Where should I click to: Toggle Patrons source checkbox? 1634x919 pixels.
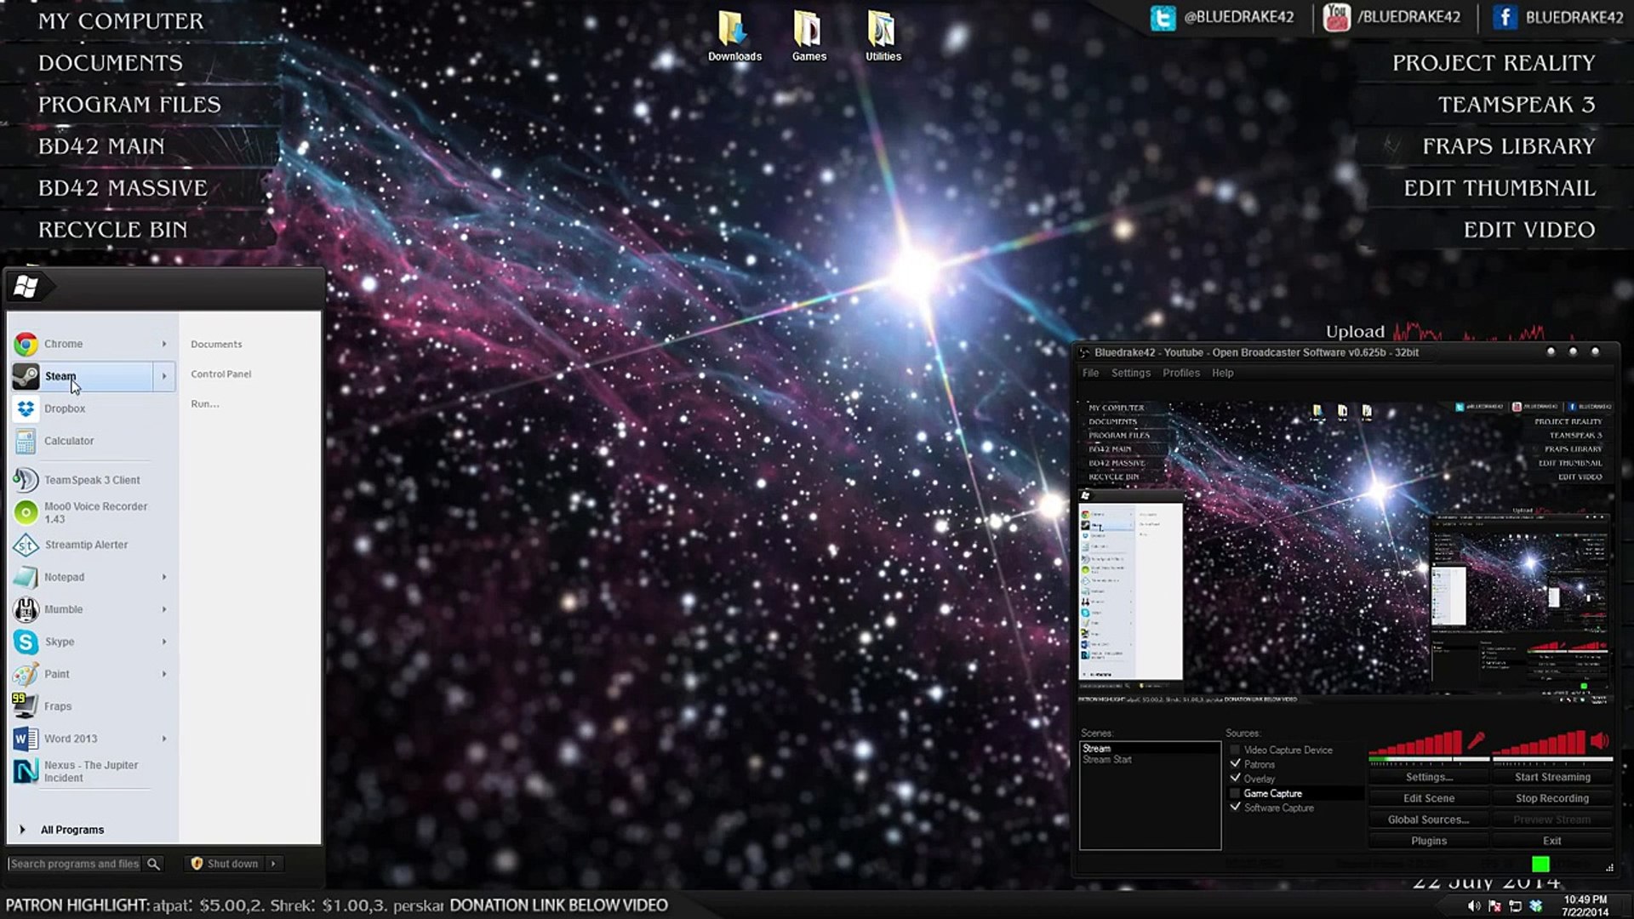(1235, 764)
